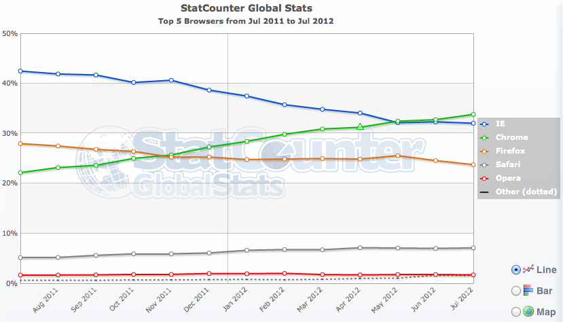The height and width of the screenshot is (322, 563).
Task: Select the Line chart radio button
Action: [x=516, y=270]
